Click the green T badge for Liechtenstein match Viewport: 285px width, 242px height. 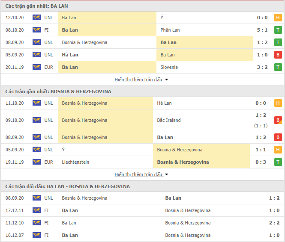click(x=278, y=162)
